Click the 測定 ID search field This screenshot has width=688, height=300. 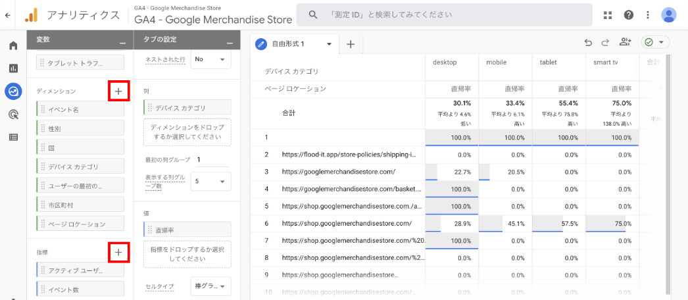pos(445,15)
